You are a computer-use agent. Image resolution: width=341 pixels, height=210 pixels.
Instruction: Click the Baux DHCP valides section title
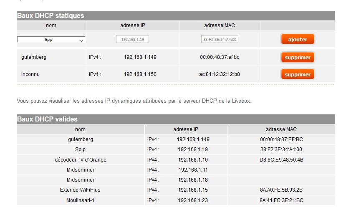click(x=47, y=119)
